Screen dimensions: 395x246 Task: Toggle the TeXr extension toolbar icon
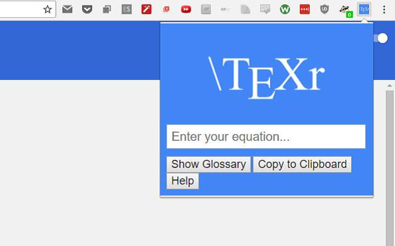pos(364,10)
